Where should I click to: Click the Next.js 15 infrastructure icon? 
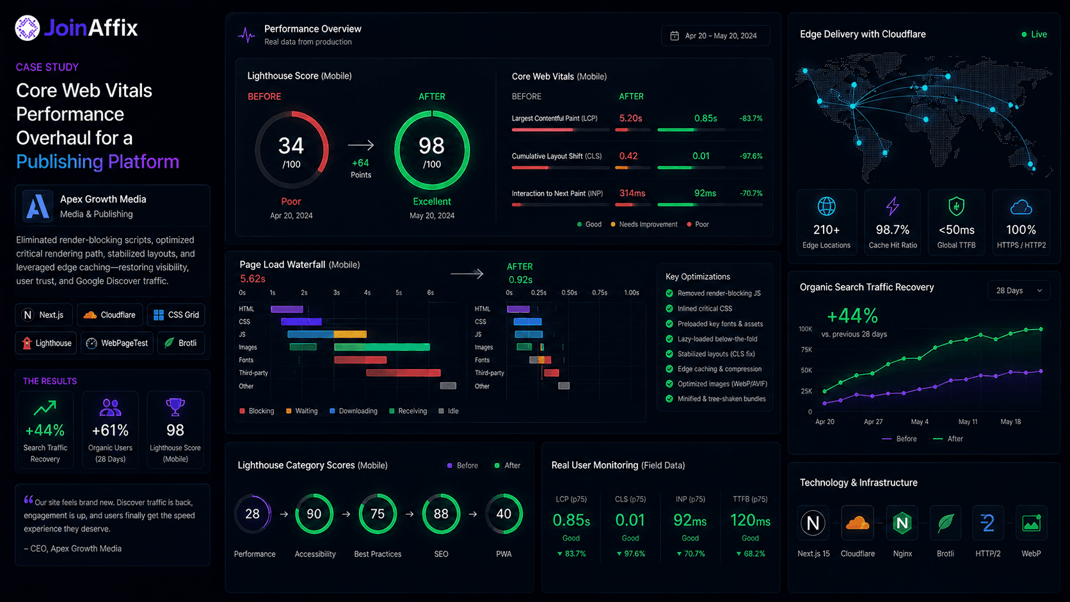click(x=813, y=523)
